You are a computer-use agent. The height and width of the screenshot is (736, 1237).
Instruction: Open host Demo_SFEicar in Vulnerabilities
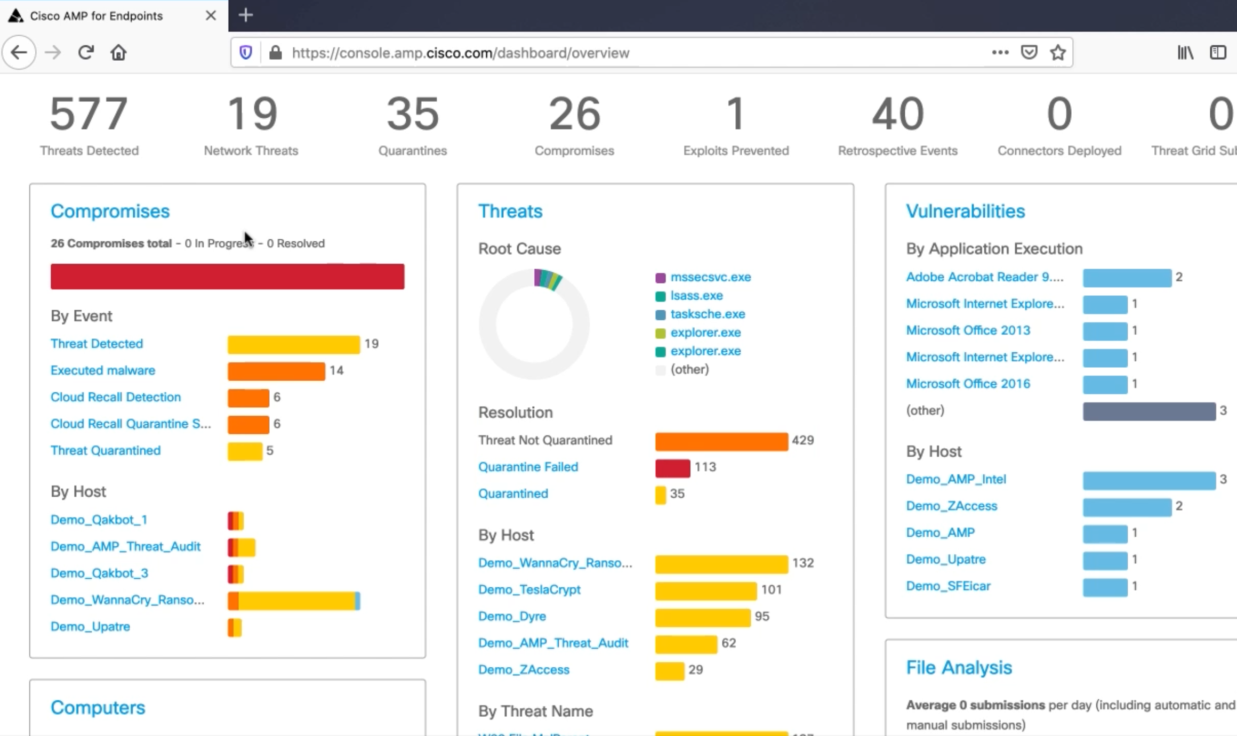click(948, 586)
